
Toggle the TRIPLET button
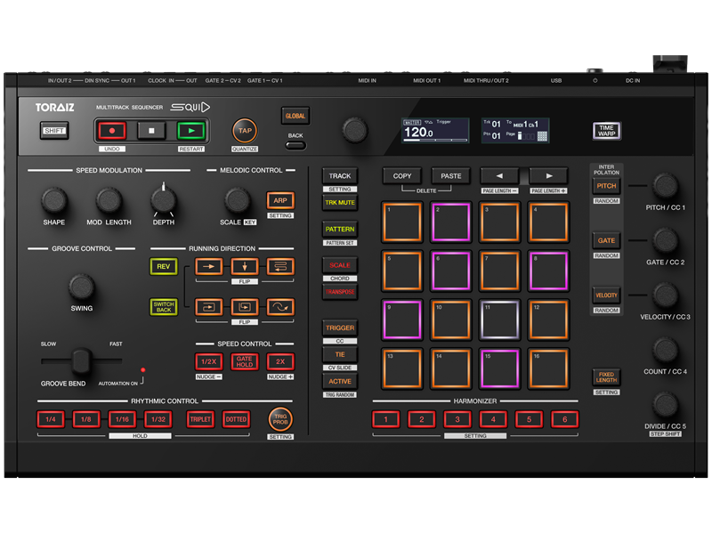pos(200,419)
